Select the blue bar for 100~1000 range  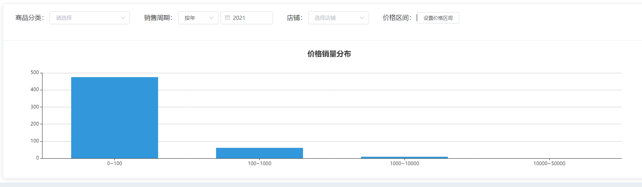(x=259, y=153)
